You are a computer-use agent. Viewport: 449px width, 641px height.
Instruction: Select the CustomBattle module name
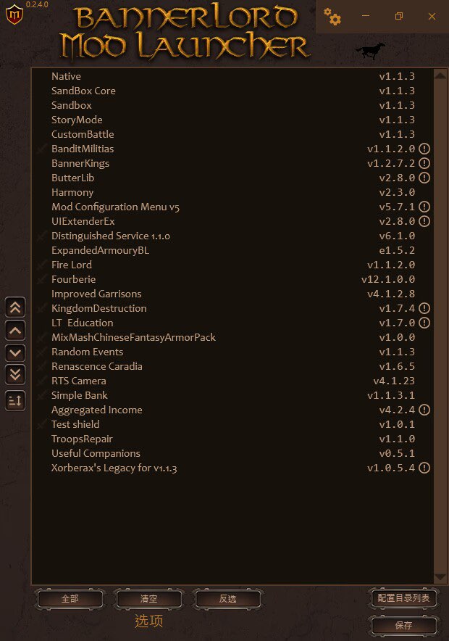(x=83, y=134)
